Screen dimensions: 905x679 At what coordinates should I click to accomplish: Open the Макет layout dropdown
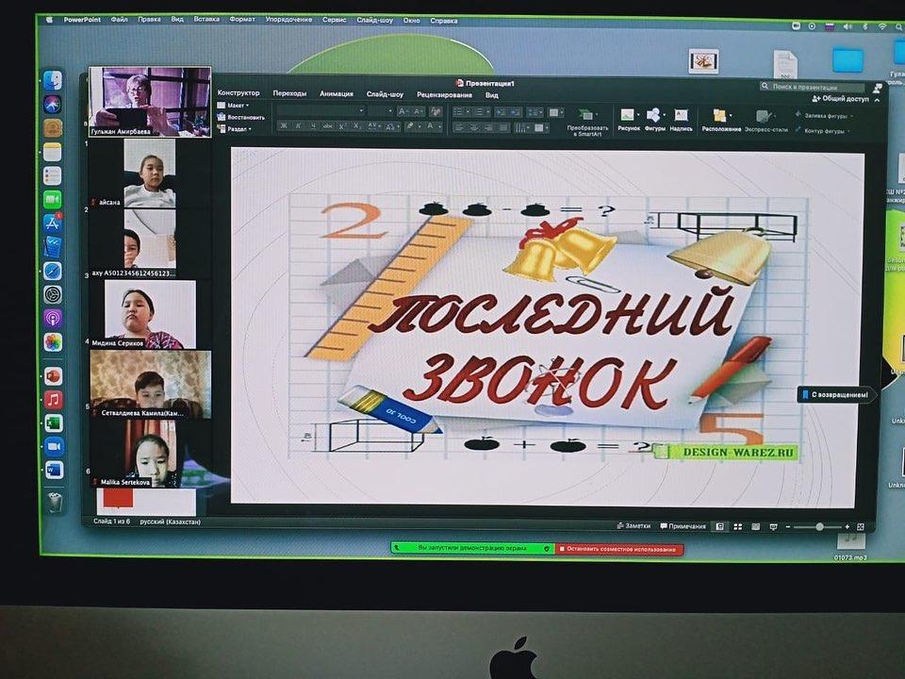233,106
